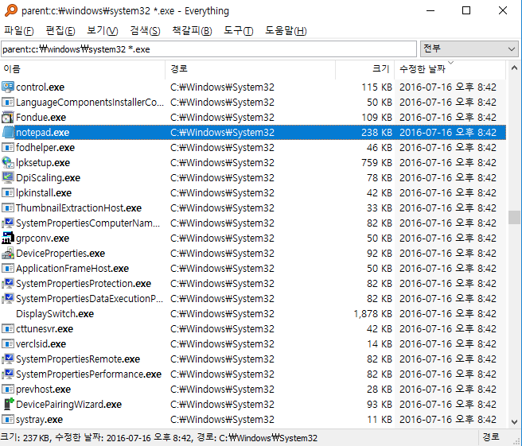Image resolution: width=522 pixels, height=446 pixels.
Task: Open the 검색(S) menu
Action: [145, 30]
